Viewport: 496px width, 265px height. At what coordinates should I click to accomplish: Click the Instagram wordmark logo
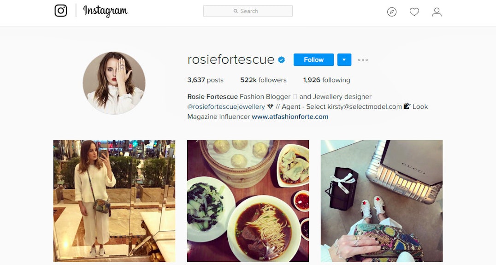[x=106, y=11]
